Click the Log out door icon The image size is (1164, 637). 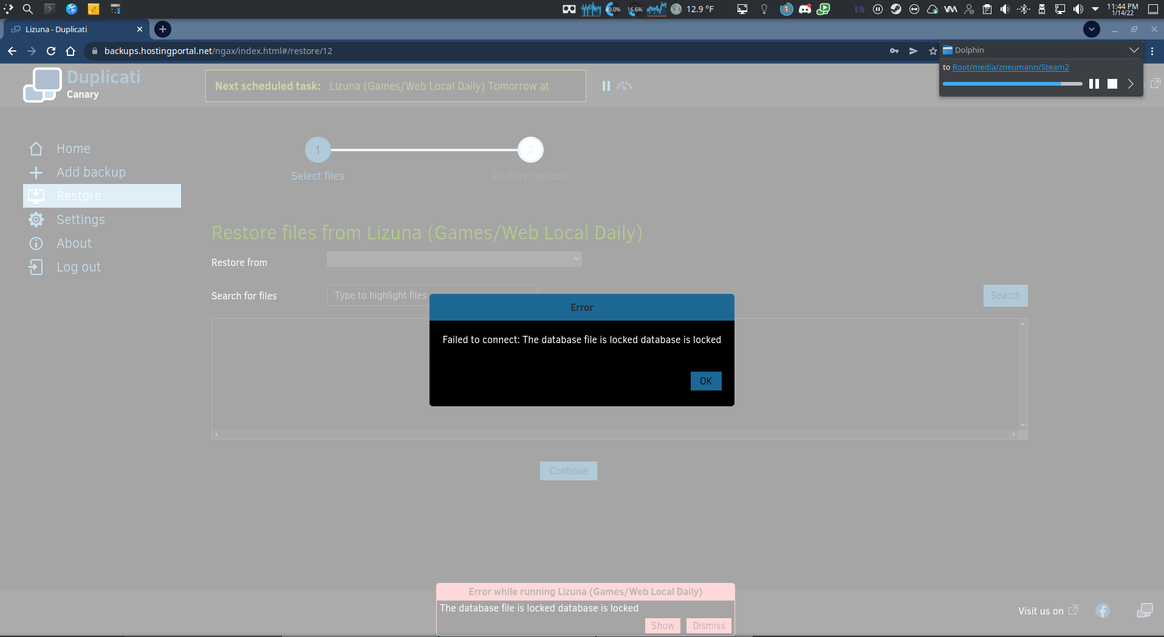(36, 267)
